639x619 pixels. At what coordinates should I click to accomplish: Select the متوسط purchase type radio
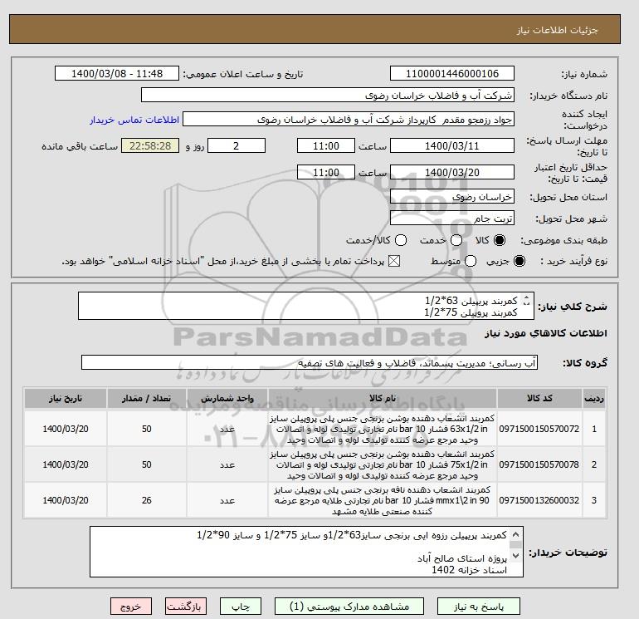(x=471, y=261)
